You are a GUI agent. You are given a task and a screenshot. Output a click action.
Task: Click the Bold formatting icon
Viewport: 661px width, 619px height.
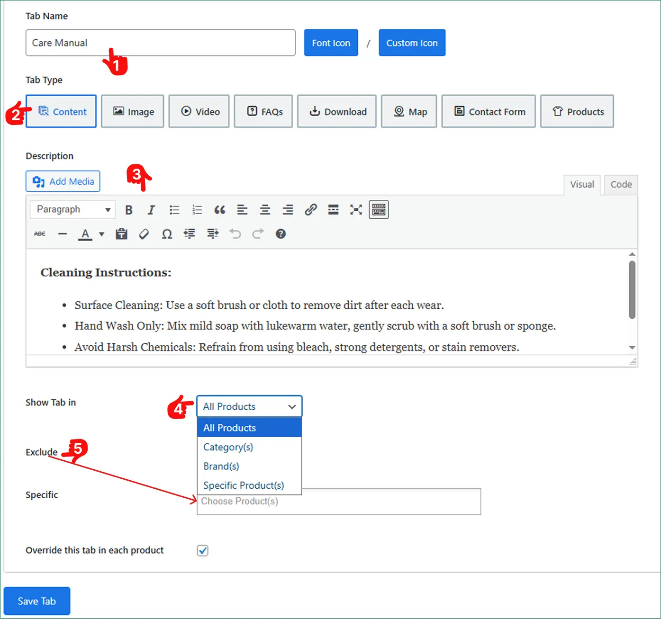click(128, 210)
